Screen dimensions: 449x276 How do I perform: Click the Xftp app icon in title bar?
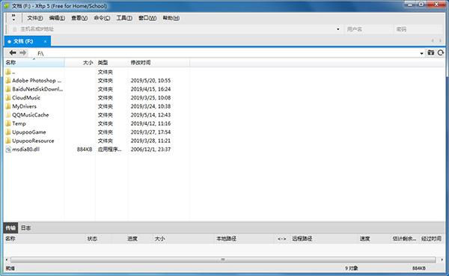(7, 6)
